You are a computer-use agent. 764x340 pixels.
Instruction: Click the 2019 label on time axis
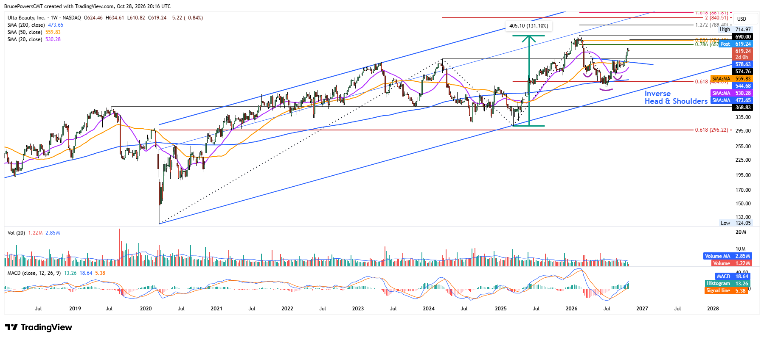click(x=75, y=309)
